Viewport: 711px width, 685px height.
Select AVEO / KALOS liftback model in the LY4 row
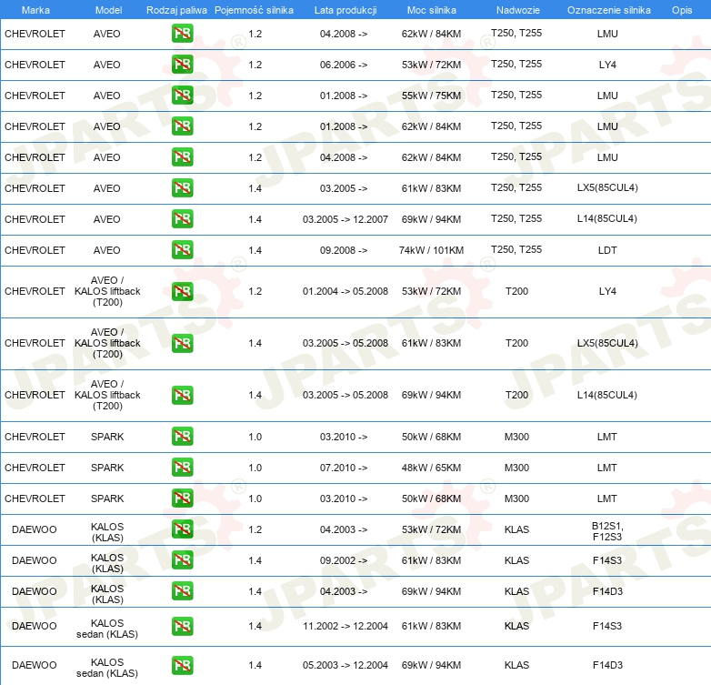(107, 291)
